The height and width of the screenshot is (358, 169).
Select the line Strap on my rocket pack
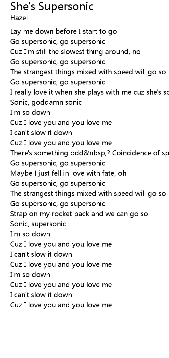point(79,214)
